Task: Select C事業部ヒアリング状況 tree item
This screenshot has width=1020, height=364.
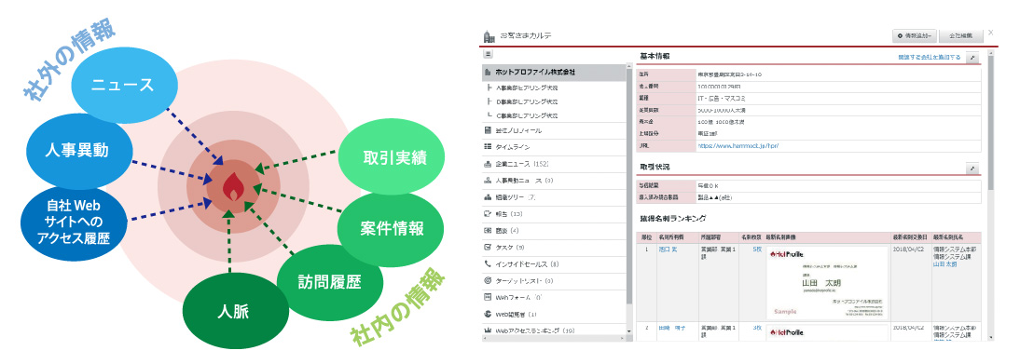Action: point(527,116)
